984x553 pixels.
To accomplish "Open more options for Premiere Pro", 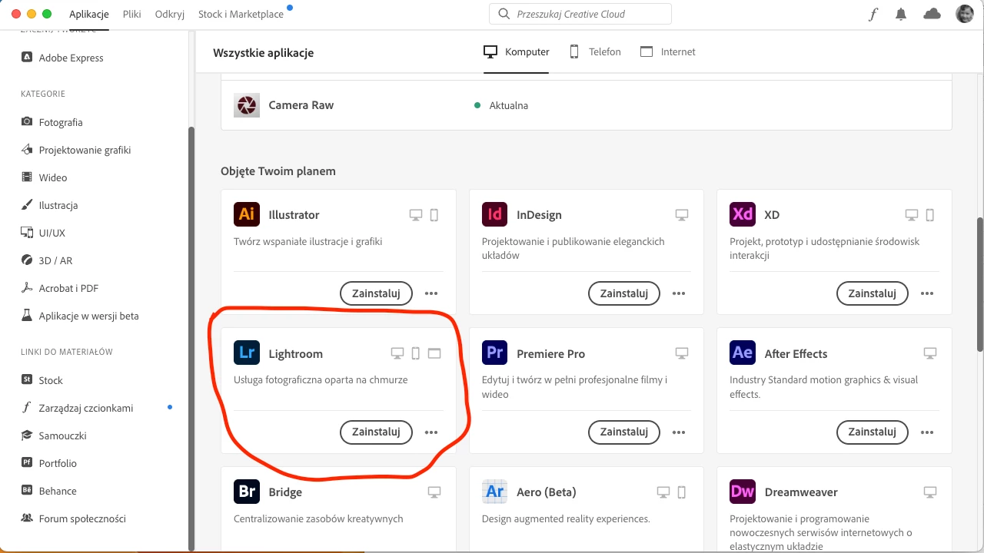I will point(679,432).
